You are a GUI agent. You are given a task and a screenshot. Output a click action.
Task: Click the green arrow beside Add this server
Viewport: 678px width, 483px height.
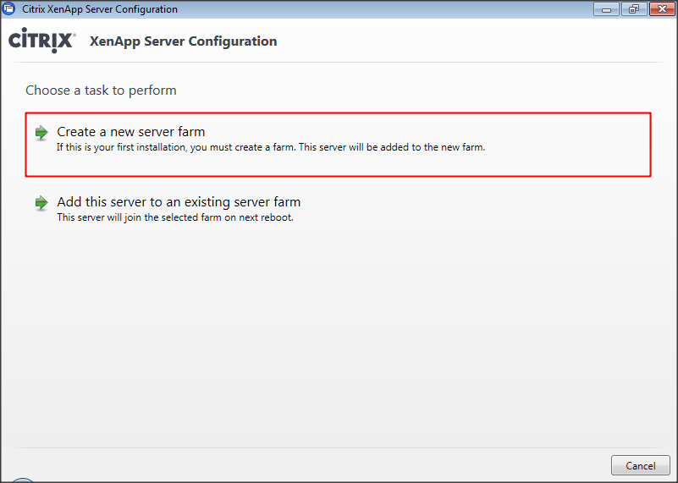click(41, 203)
